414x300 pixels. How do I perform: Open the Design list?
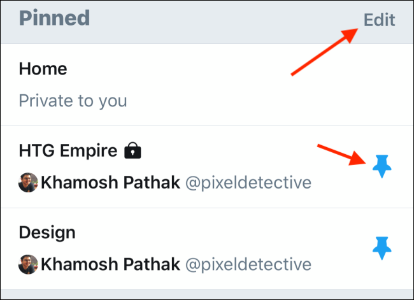(47, 232)
